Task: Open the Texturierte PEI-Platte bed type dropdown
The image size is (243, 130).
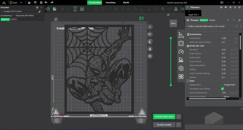Action: tap(27, 16)
